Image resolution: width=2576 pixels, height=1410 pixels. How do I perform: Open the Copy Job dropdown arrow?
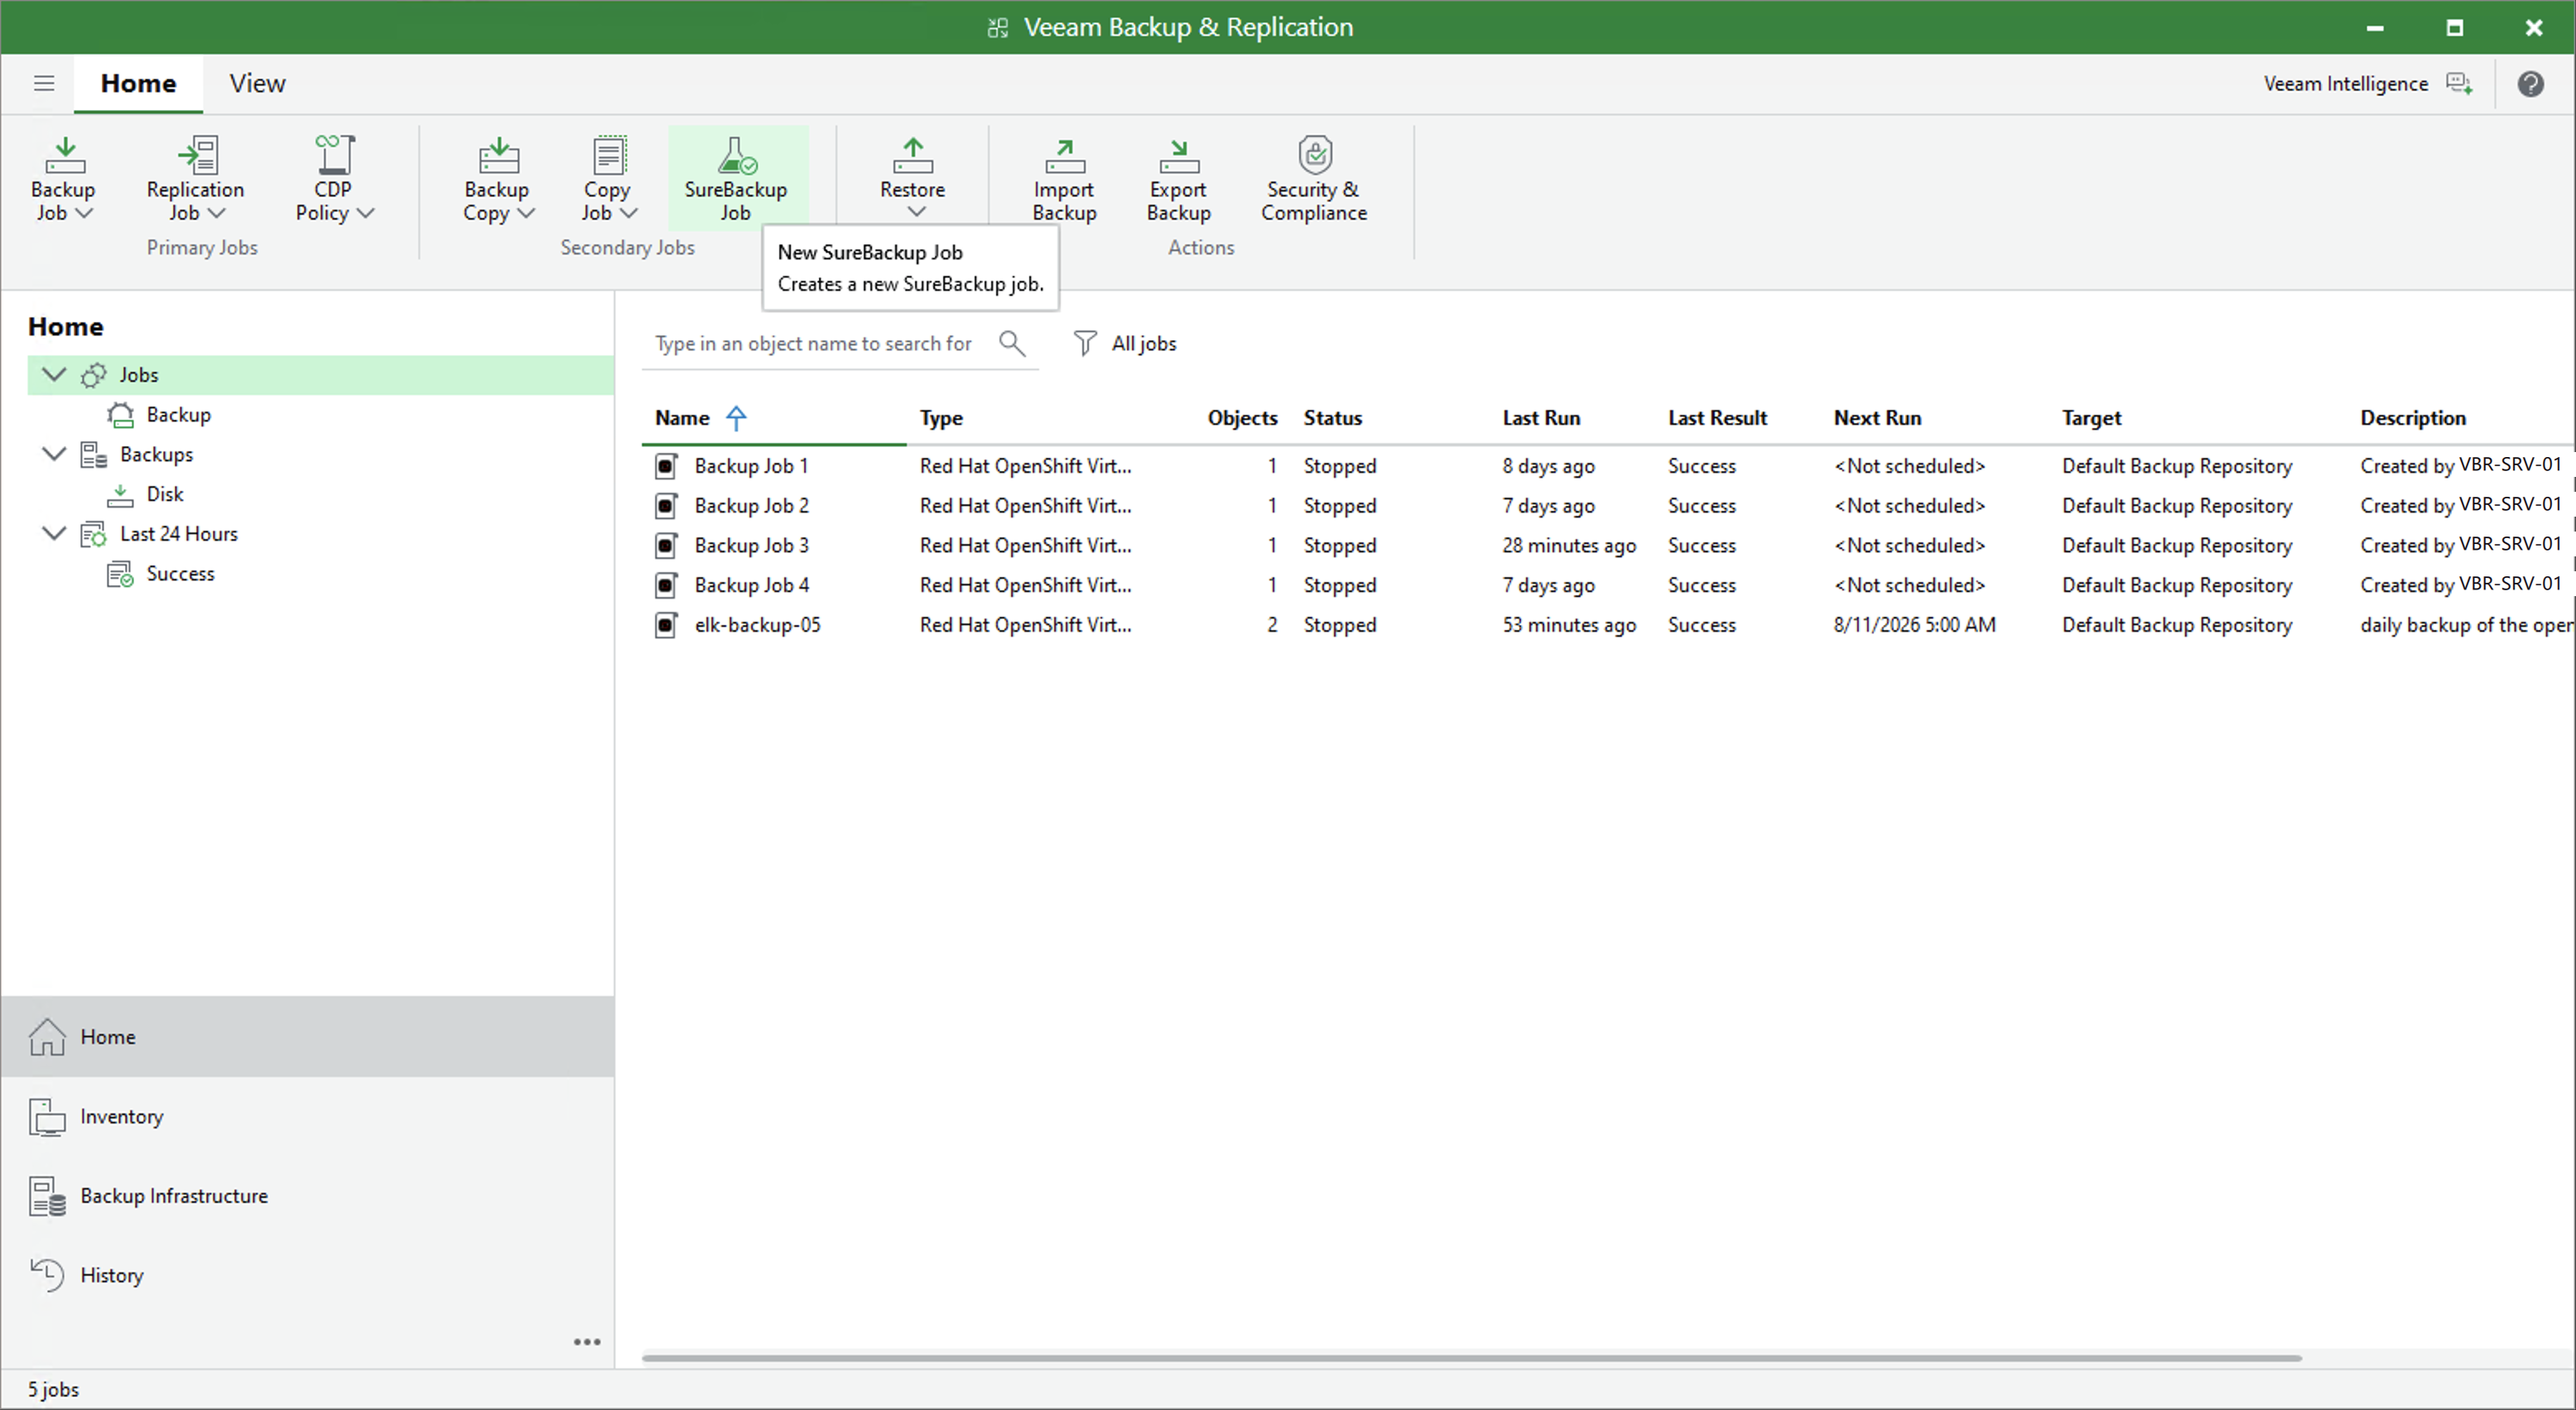pos(629,214)
